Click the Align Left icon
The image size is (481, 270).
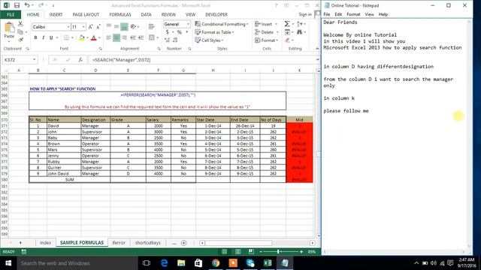(x=108, y=37)
